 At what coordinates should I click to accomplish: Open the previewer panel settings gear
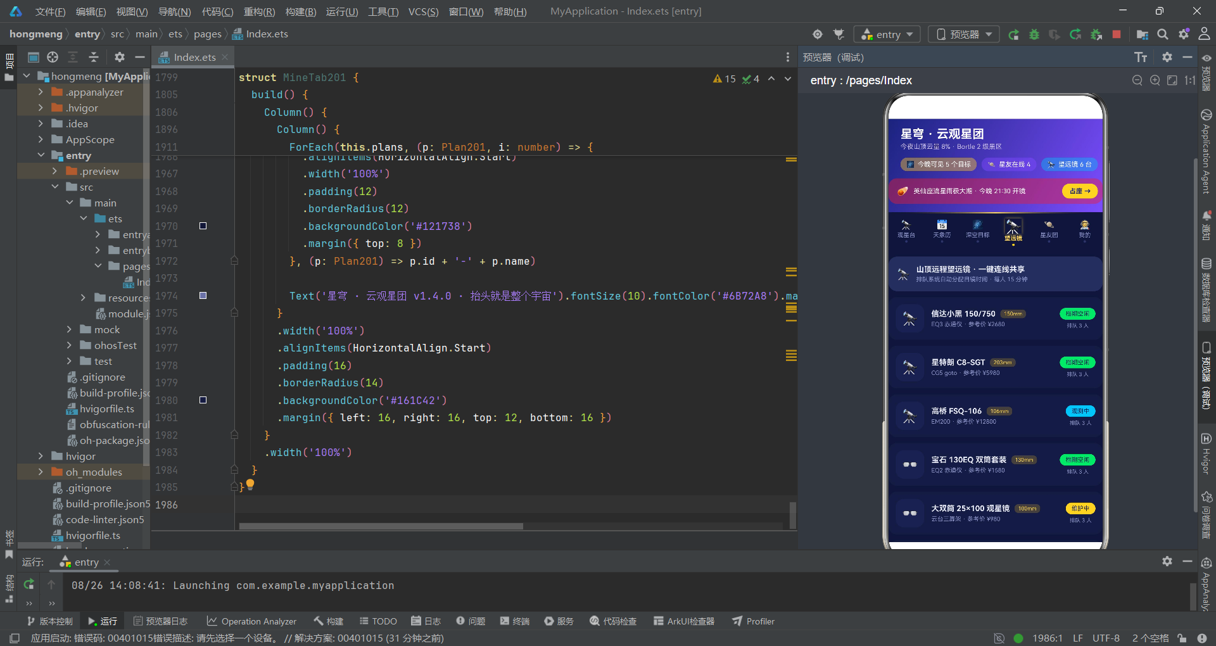pyautogui.click(x=1167, y=58)
